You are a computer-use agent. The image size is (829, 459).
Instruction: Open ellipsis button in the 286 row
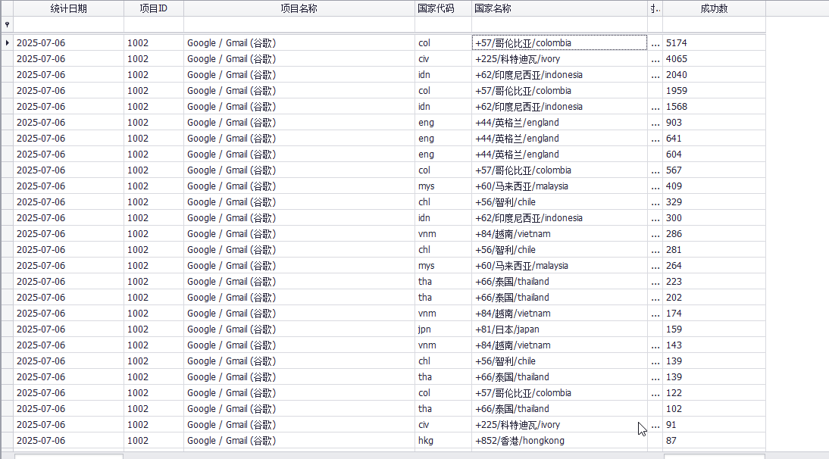pyautogui.click(x=655, y=233)
